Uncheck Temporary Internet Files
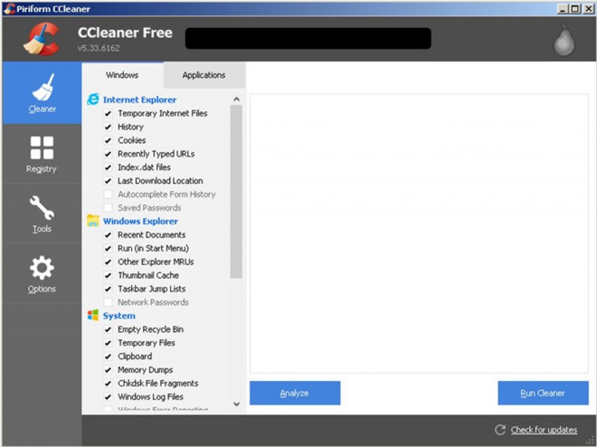This screenshot has width=597, height=447. [x=108, y=113]
